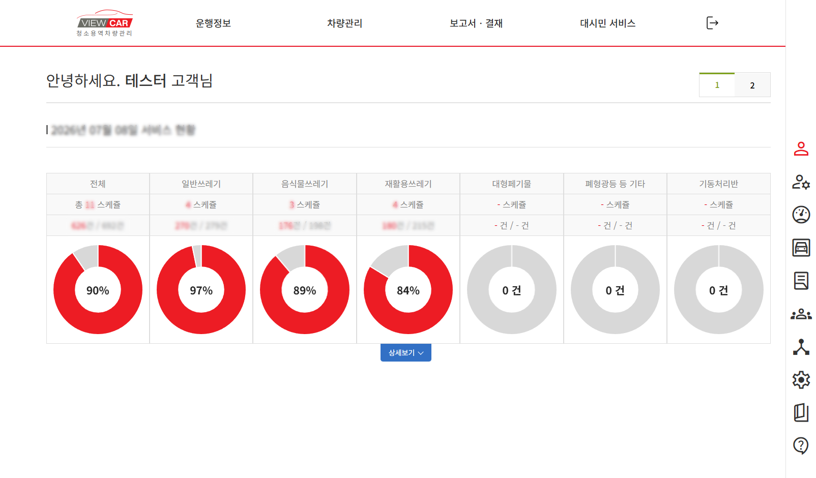The image size is (816, 478).
Task: Click the 폐형광등 등 기타 column header
Action: pos(615,184)
